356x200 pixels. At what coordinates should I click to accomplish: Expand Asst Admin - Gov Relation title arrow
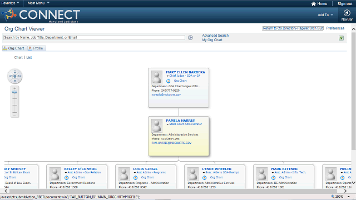coord(66,173)
